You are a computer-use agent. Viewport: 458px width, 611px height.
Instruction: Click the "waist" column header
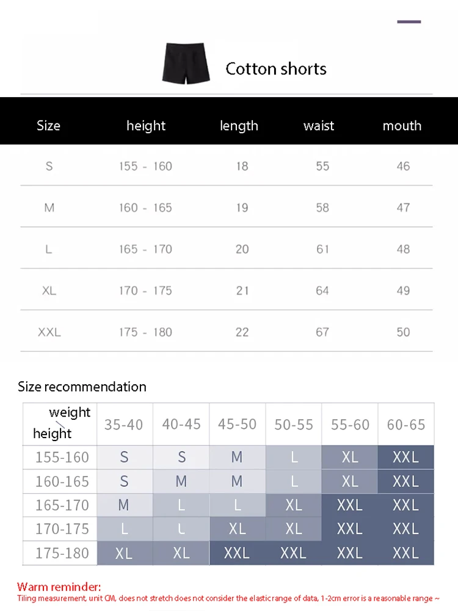pyautogui.click(x=319, y=126)
